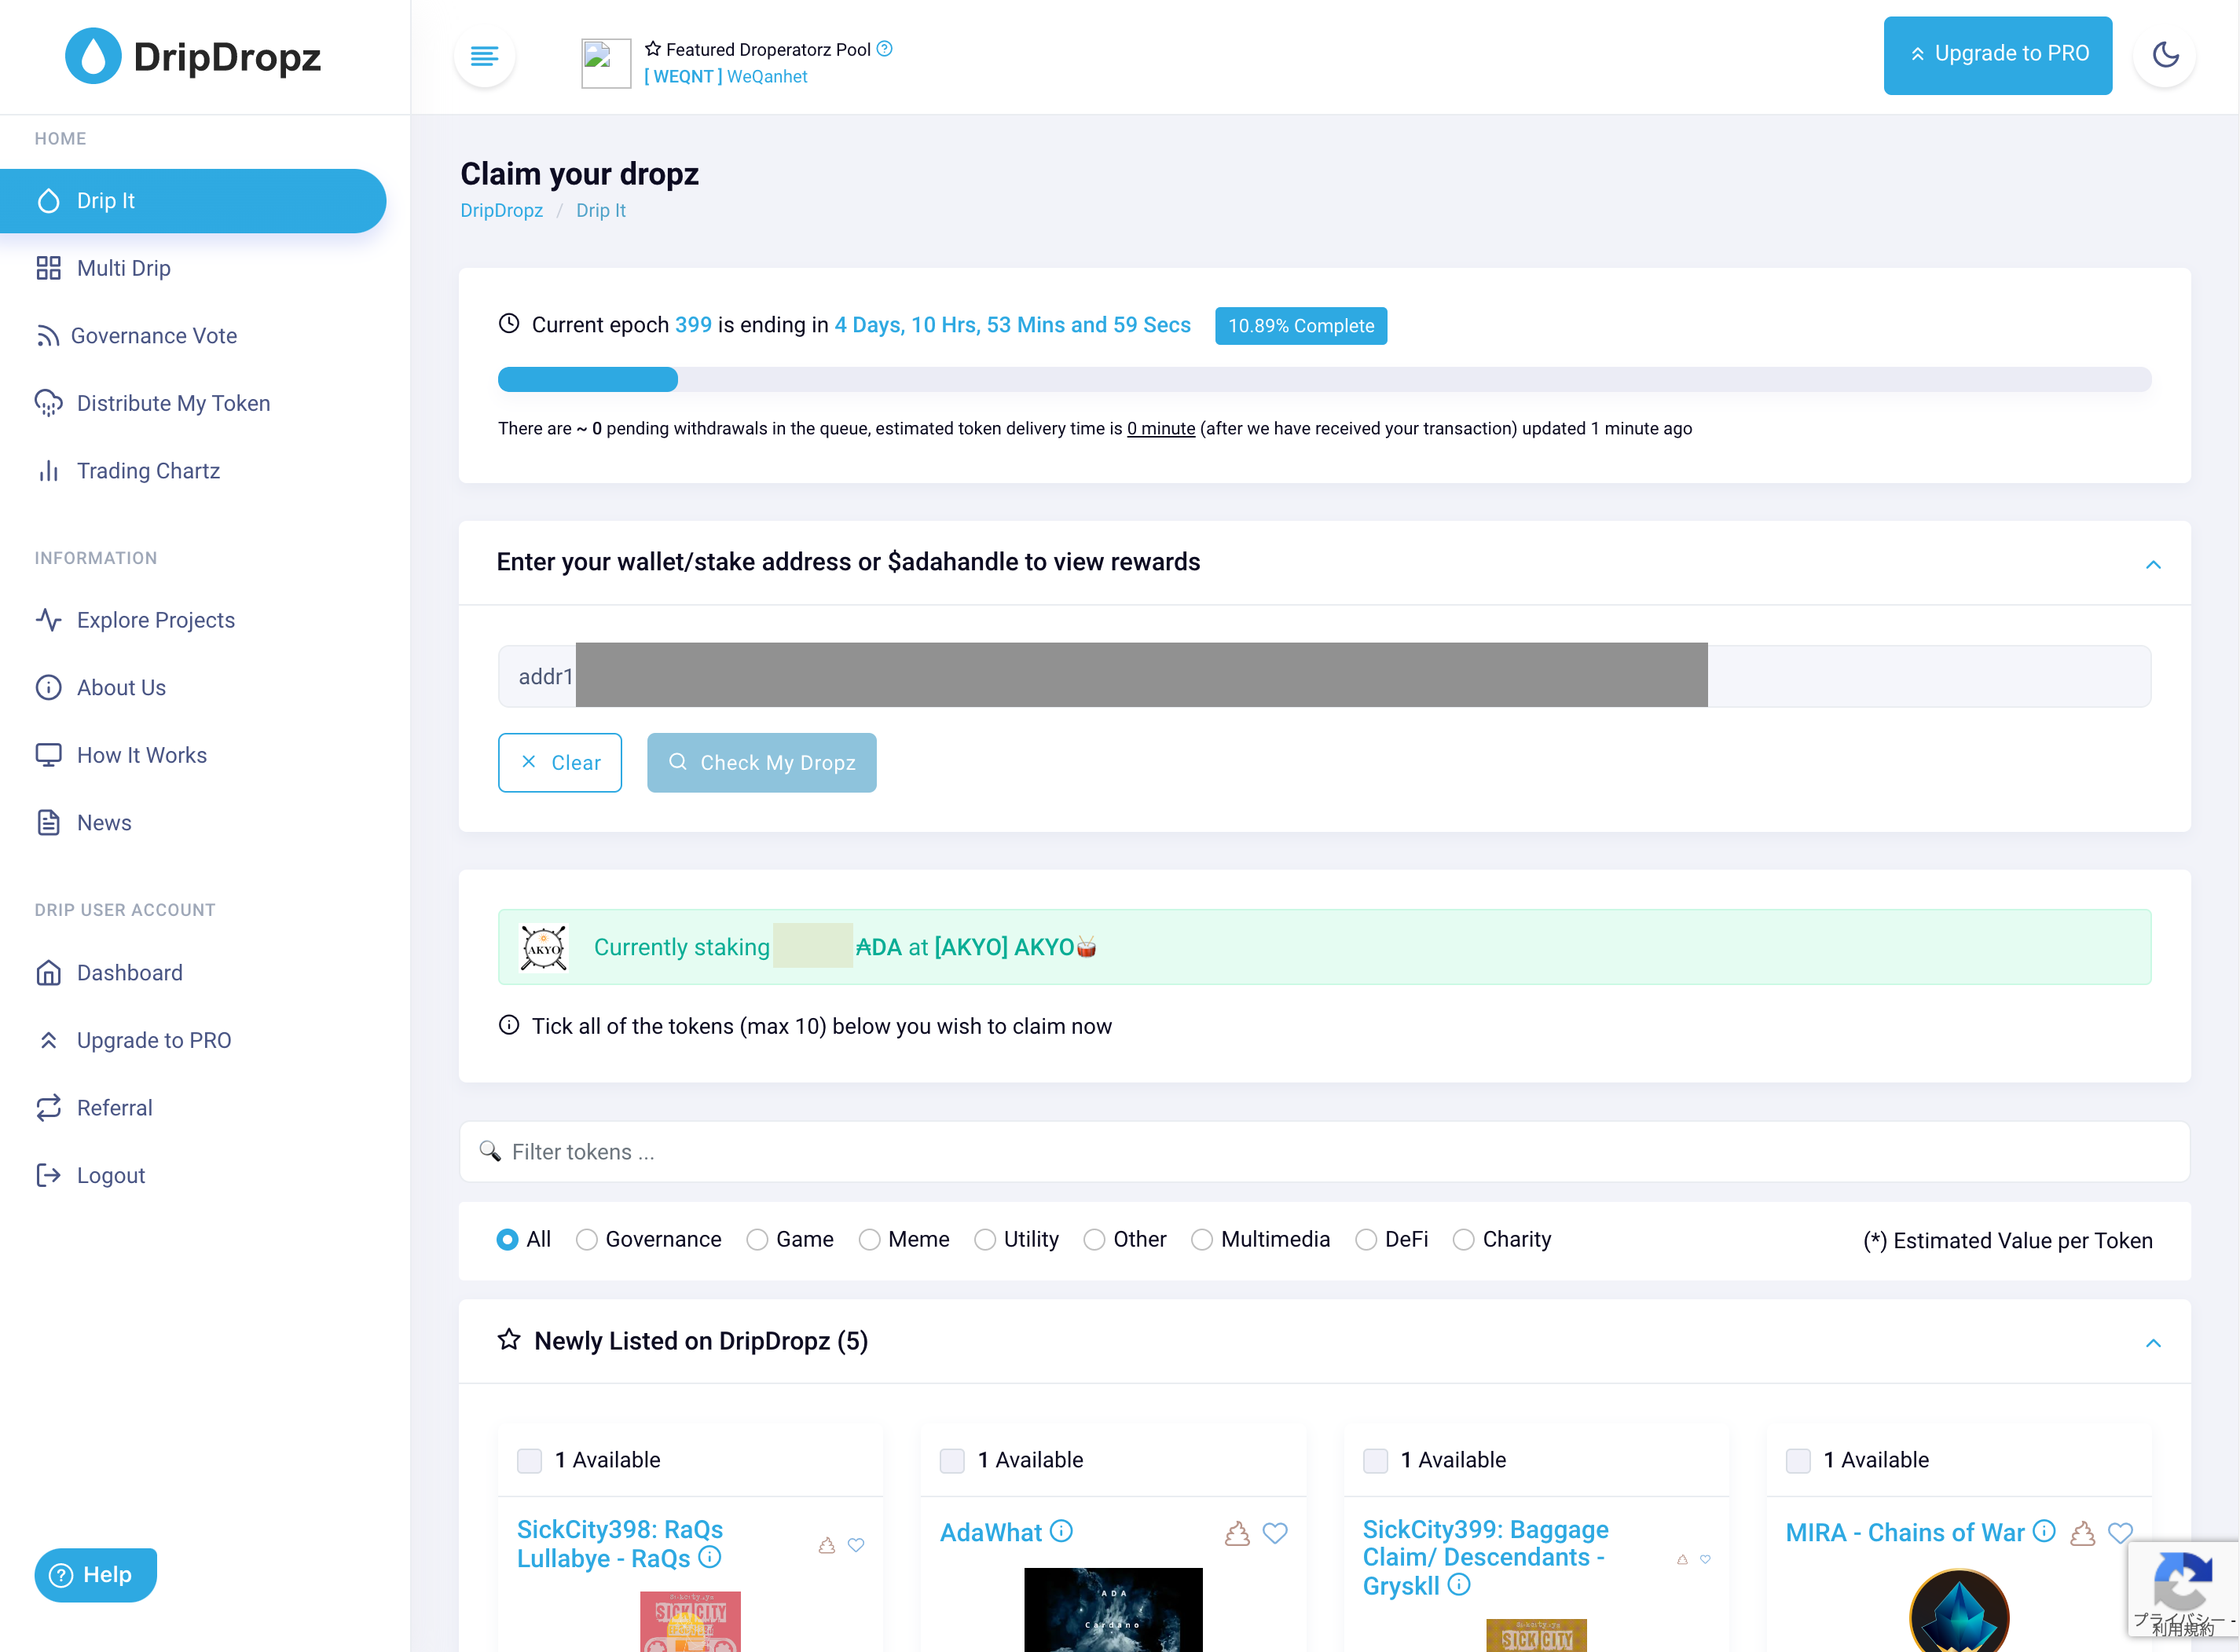Click info icon next to SickCity399 Gryskll
Viewport: 2240px width, 1652px height.
coord(1460,1584)
